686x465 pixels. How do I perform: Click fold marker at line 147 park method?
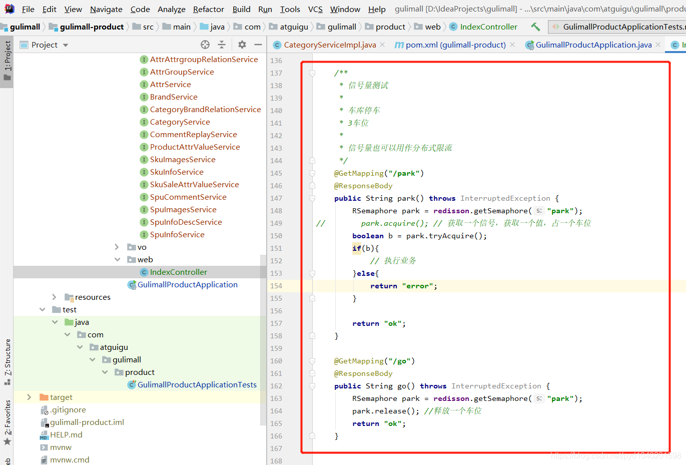pos(312,198)
